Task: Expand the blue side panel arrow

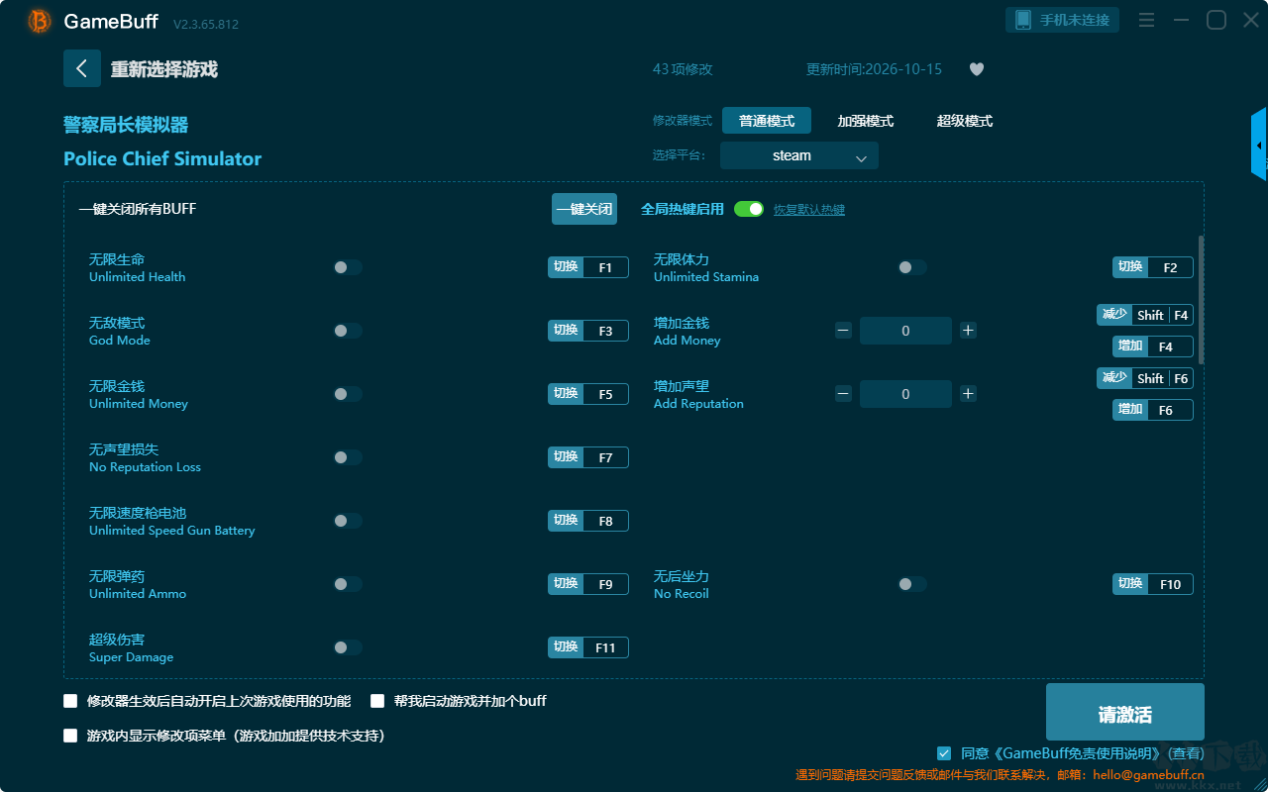Action: pos(1259,145)
